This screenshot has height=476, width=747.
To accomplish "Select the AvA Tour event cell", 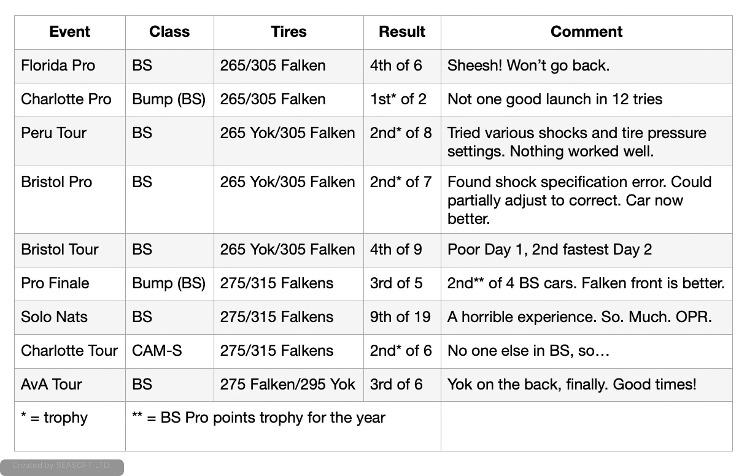I will pos(52,385).
